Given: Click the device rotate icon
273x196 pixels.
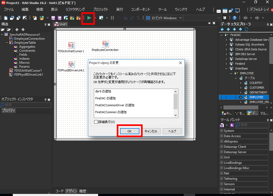Looking at the screenshot, I should coord(225,18).
